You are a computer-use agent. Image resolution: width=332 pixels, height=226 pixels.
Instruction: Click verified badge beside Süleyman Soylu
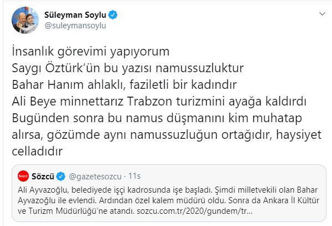pyautogui.click(x=113, y=15)
